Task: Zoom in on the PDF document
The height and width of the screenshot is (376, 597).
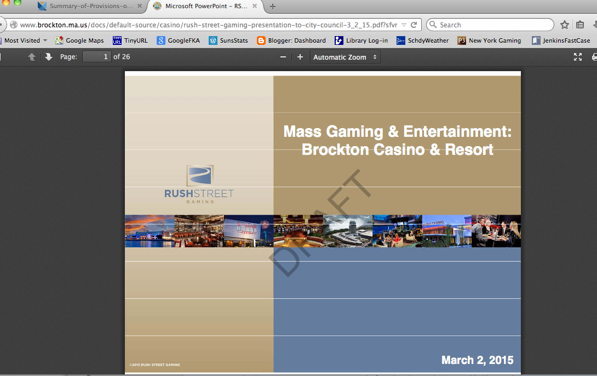Action: 300,57
